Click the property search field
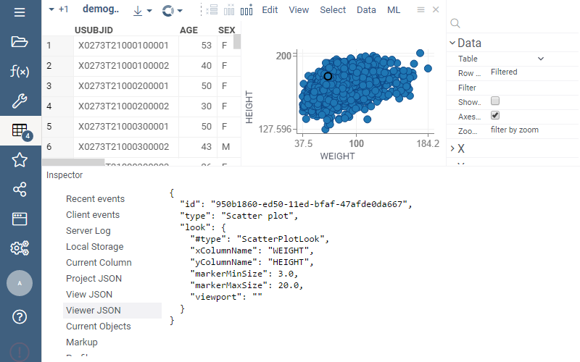Screen dimensions: 580x362 [515, 25]
